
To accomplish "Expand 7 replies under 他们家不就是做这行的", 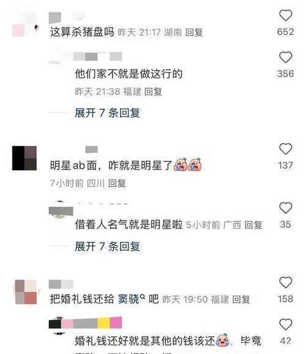I will 107,112.
